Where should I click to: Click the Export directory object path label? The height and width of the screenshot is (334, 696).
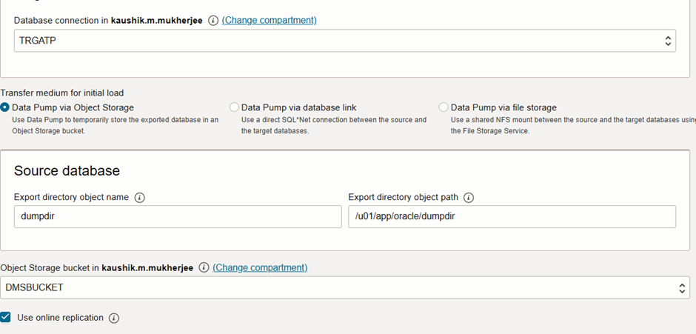click(403, 198)
